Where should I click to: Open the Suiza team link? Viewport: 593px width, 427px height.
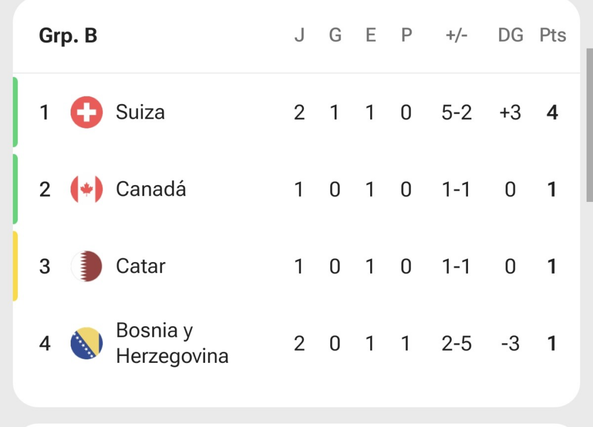(140, 112)
